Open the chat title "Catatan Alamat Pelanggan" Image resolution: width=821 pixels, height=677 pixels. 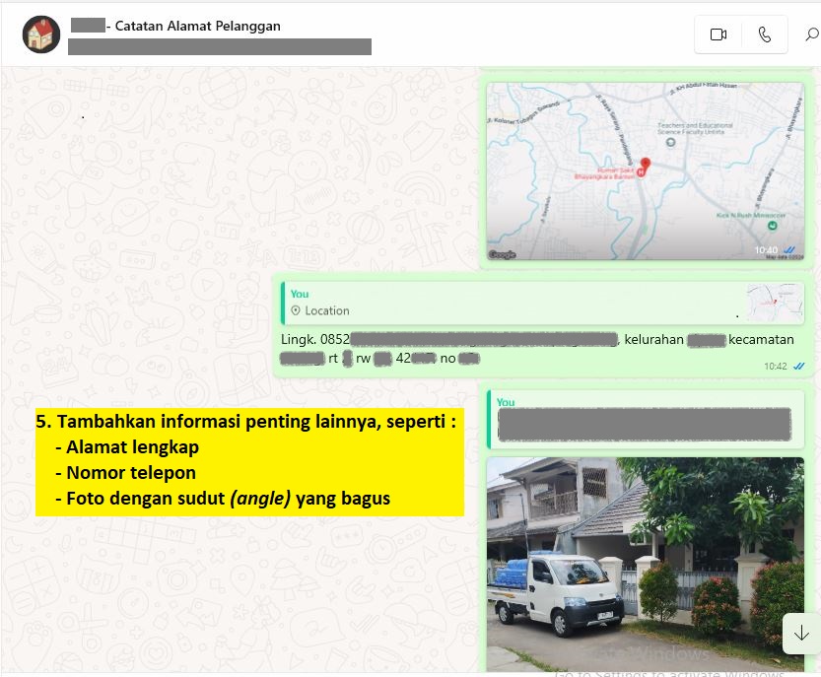coord(197,26)
